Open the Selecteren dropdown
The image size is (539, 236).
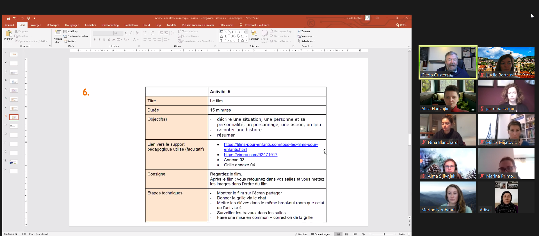(x=307, y=41)
